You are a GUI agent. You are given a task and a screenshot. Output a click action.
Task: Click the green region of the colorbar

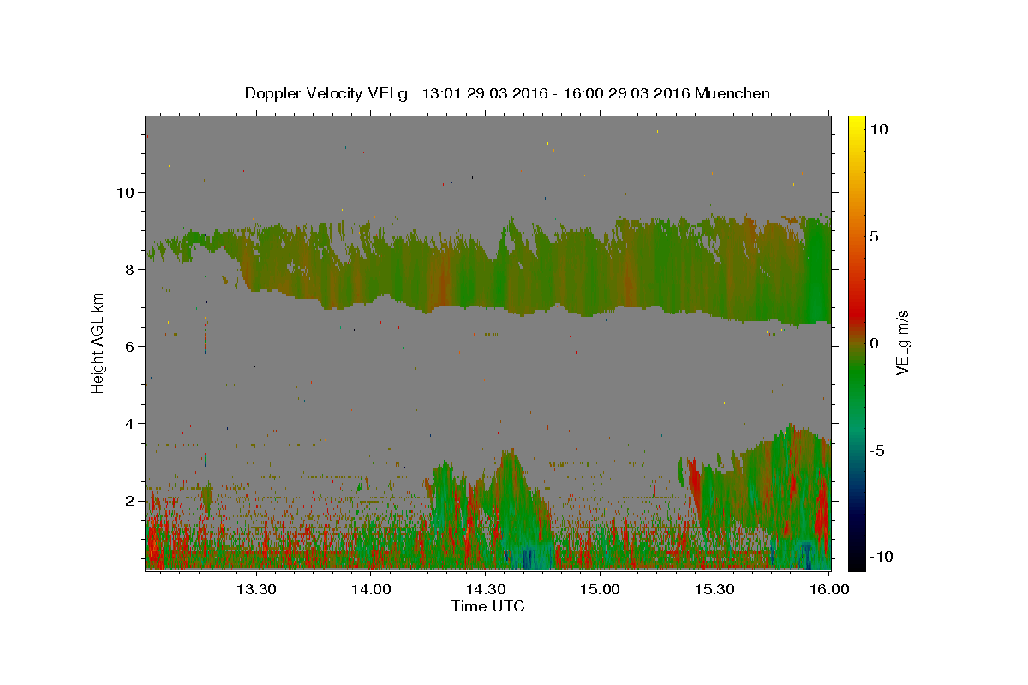pyautogui.click(x=856, y=385)
